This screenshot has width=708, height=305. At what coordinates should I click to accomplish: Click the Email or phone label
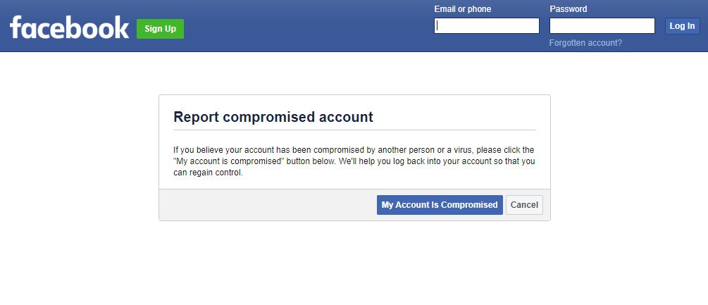point(462,9)
